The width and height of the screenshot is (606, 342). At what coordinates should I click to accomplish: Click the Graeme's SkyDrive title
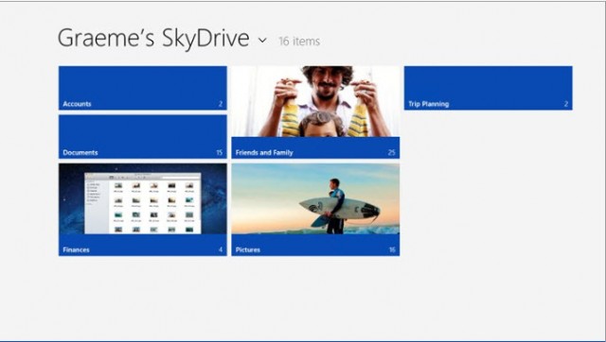[x=153, y=38]
